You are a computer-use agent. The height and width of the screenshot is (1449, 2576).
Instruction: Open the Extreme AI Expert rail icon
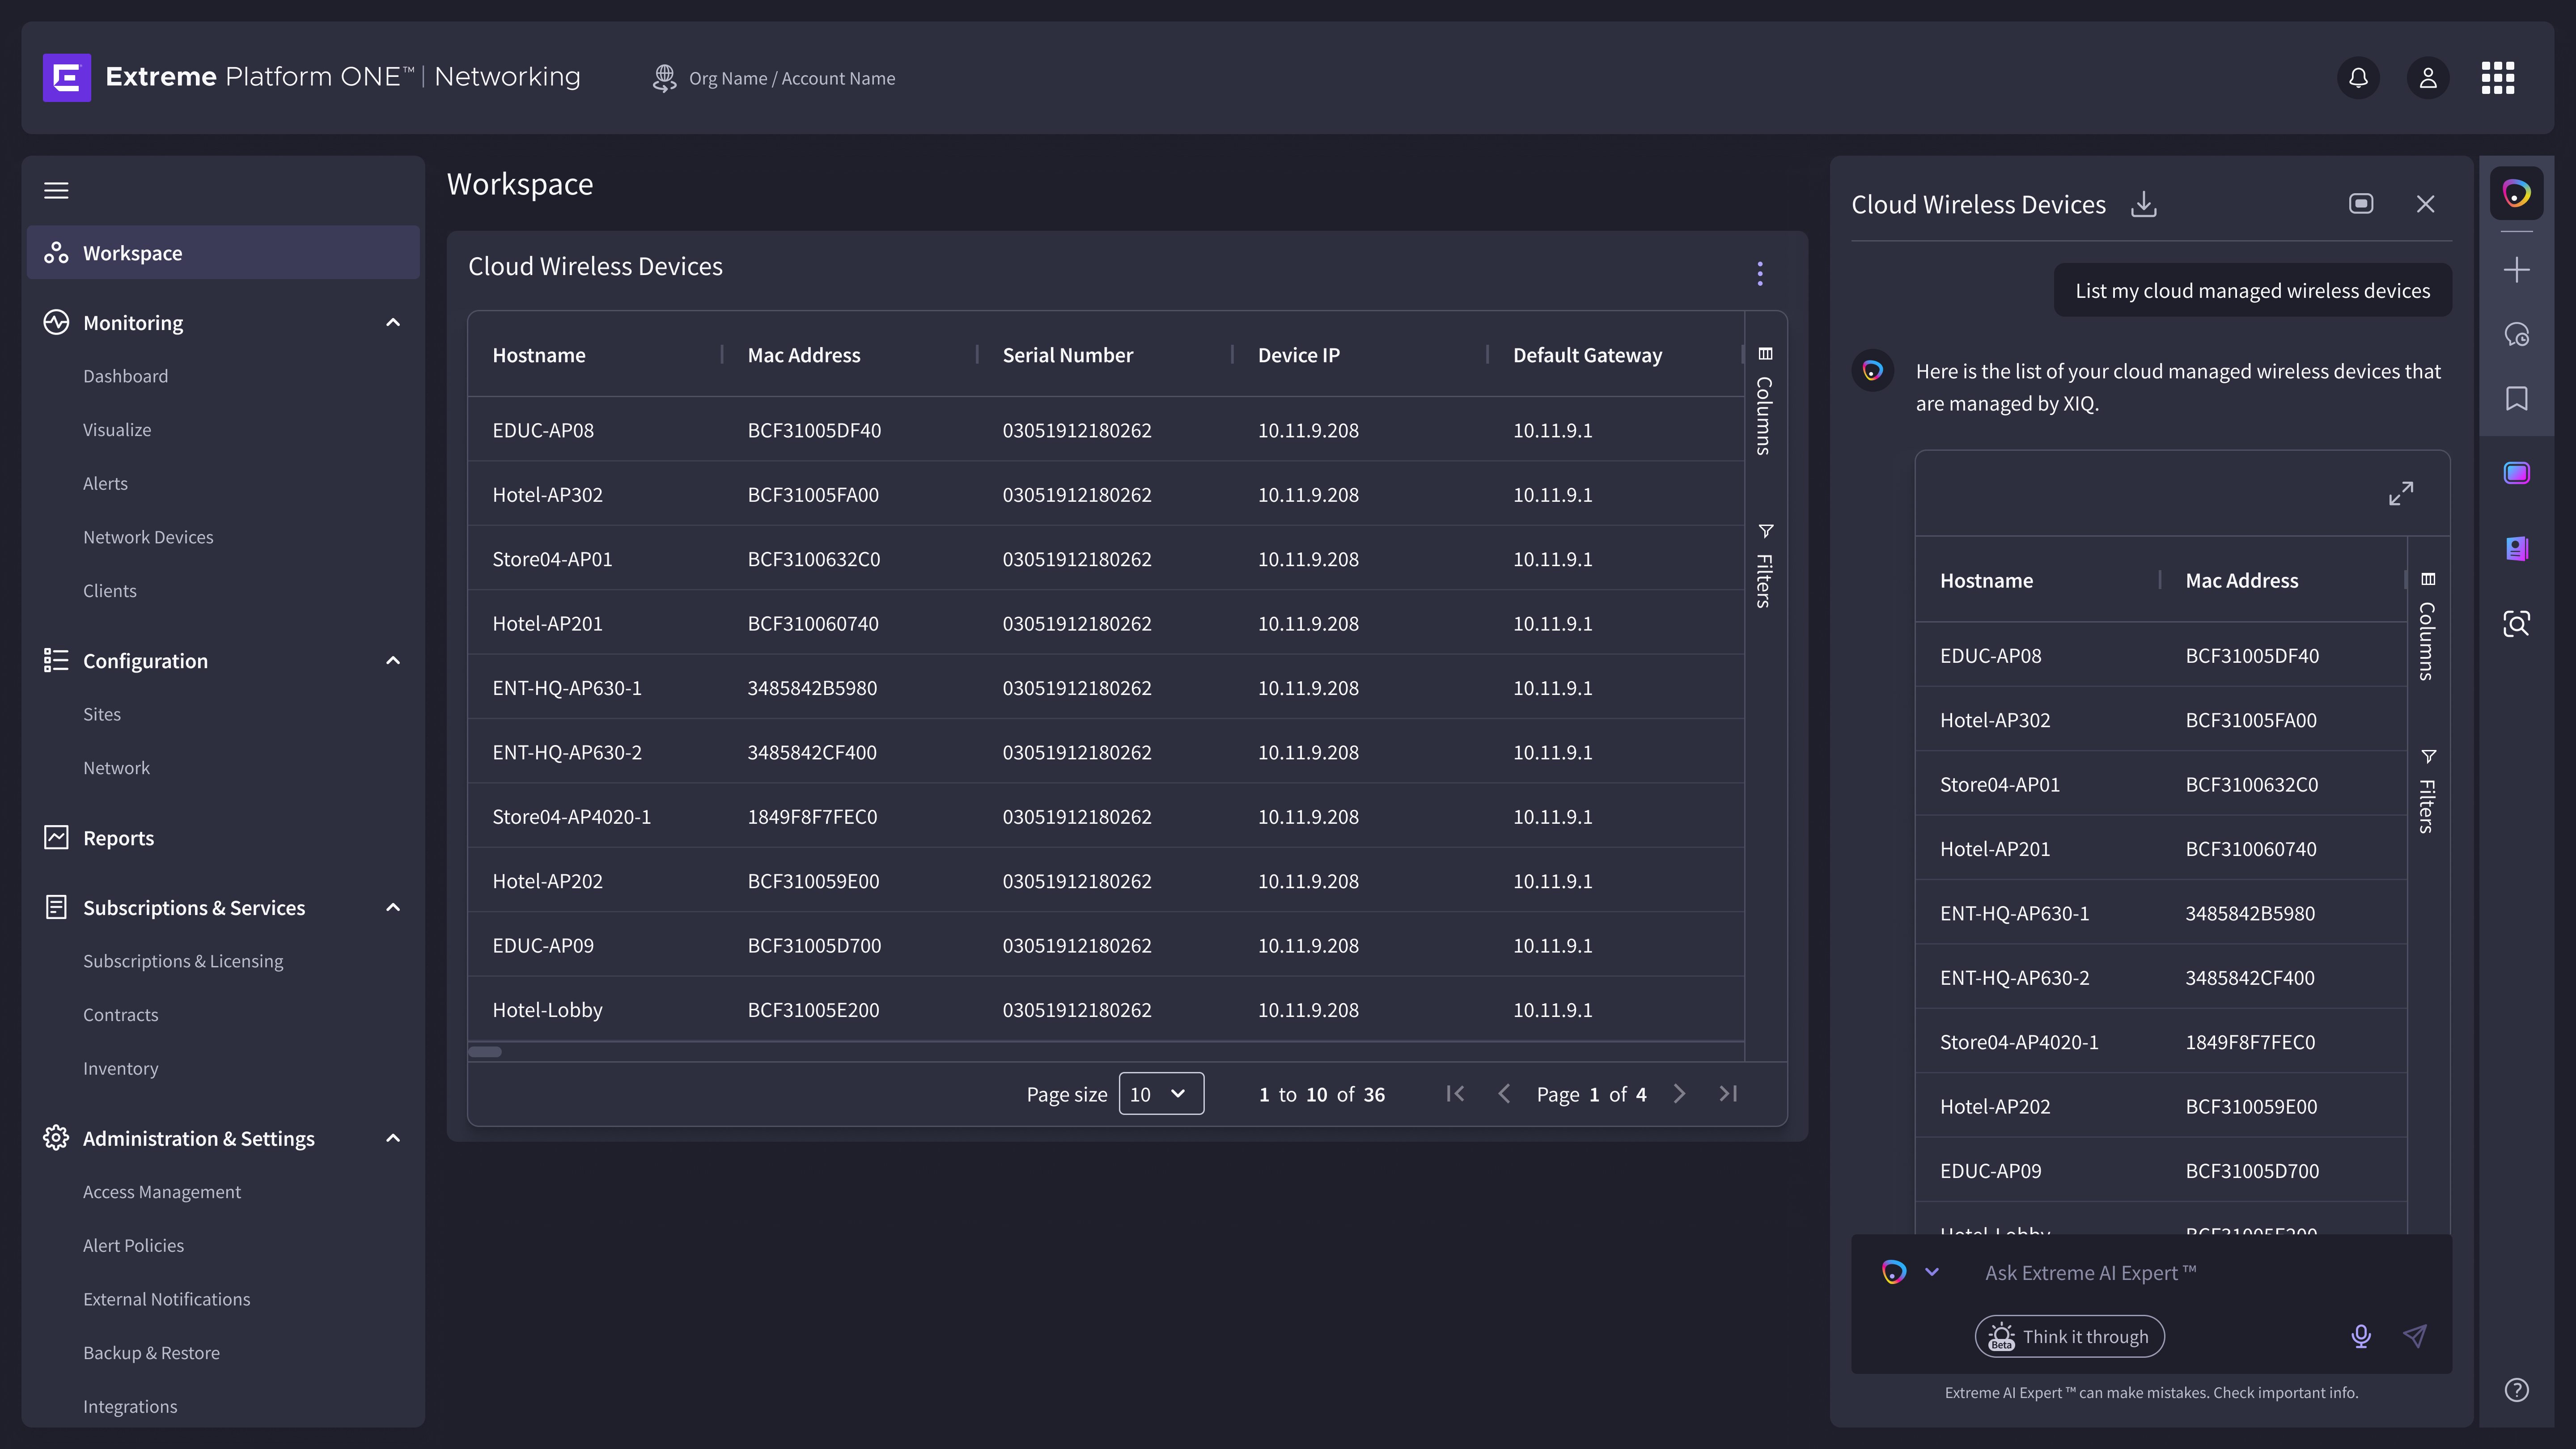click(2516, 193)
